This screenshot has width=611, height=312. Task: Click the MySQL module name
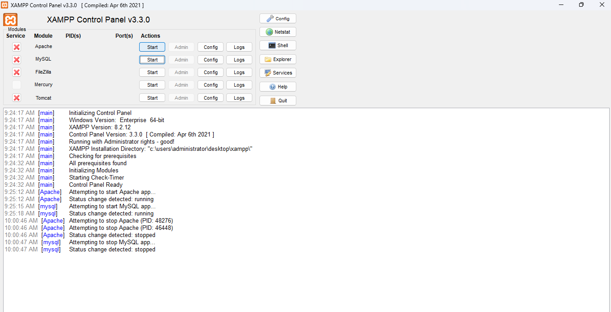point(44,59)
